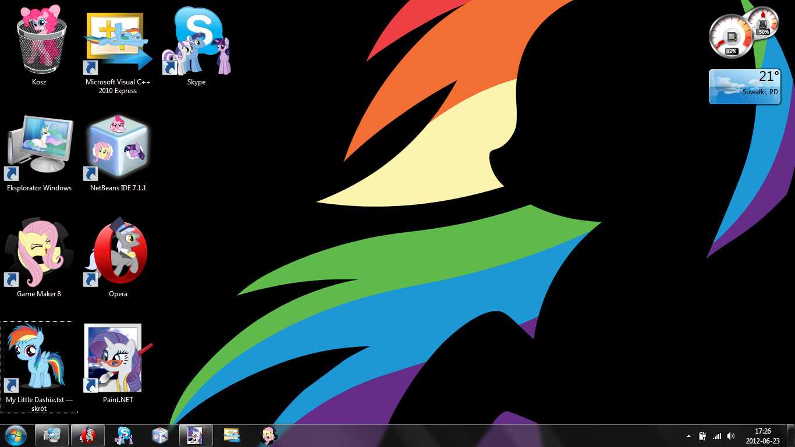The image size is (795, 447).
Task: Open the Windows Start menu orb
Action: (15, 435)
